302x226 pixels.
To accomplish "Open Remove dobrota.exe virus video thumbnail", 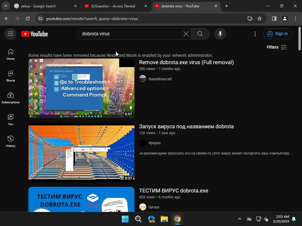I will (81, 88).
